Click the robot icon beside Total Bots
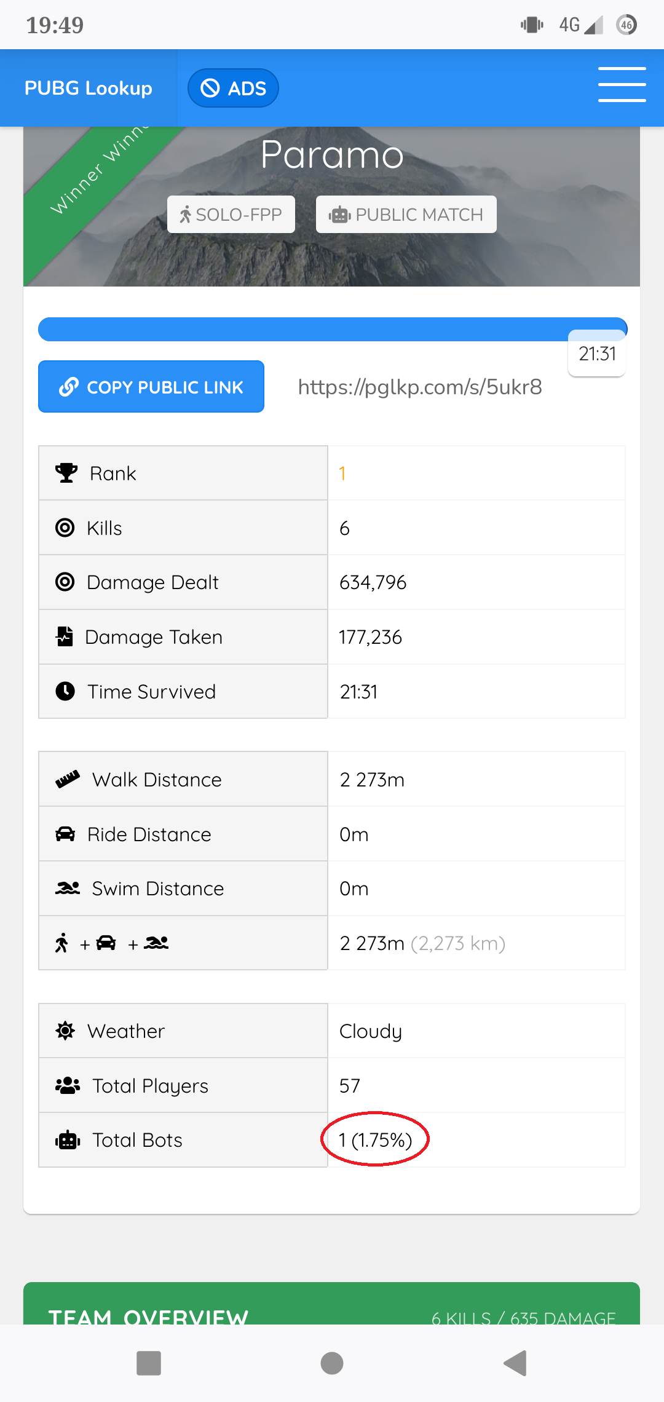 [68, 1140]
